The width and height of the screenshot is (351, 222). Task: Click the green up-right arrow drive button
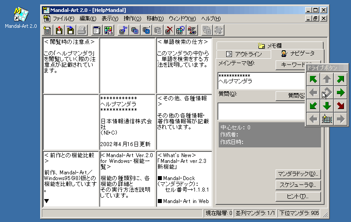(340, 79)
